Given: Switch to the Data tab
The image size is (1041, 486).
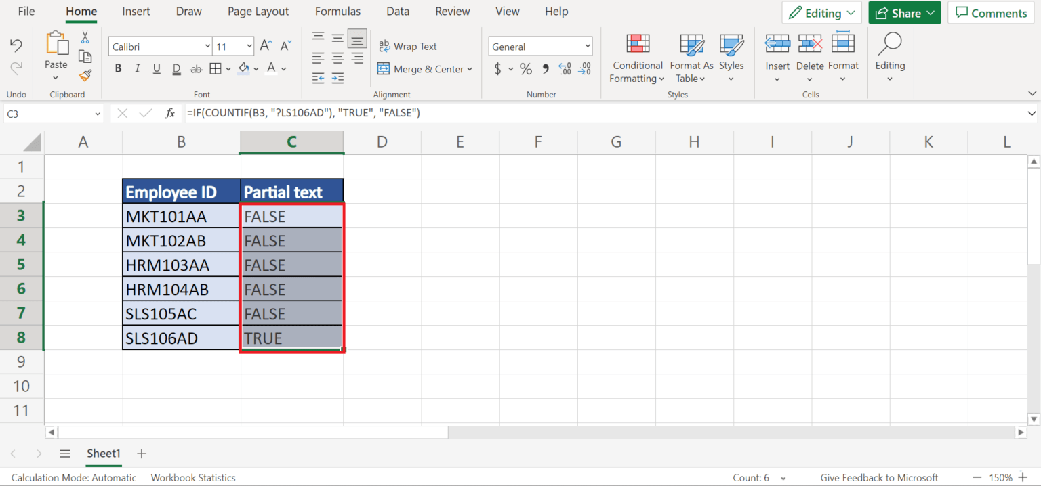Looking at the screenshot, I should (398, 12).
